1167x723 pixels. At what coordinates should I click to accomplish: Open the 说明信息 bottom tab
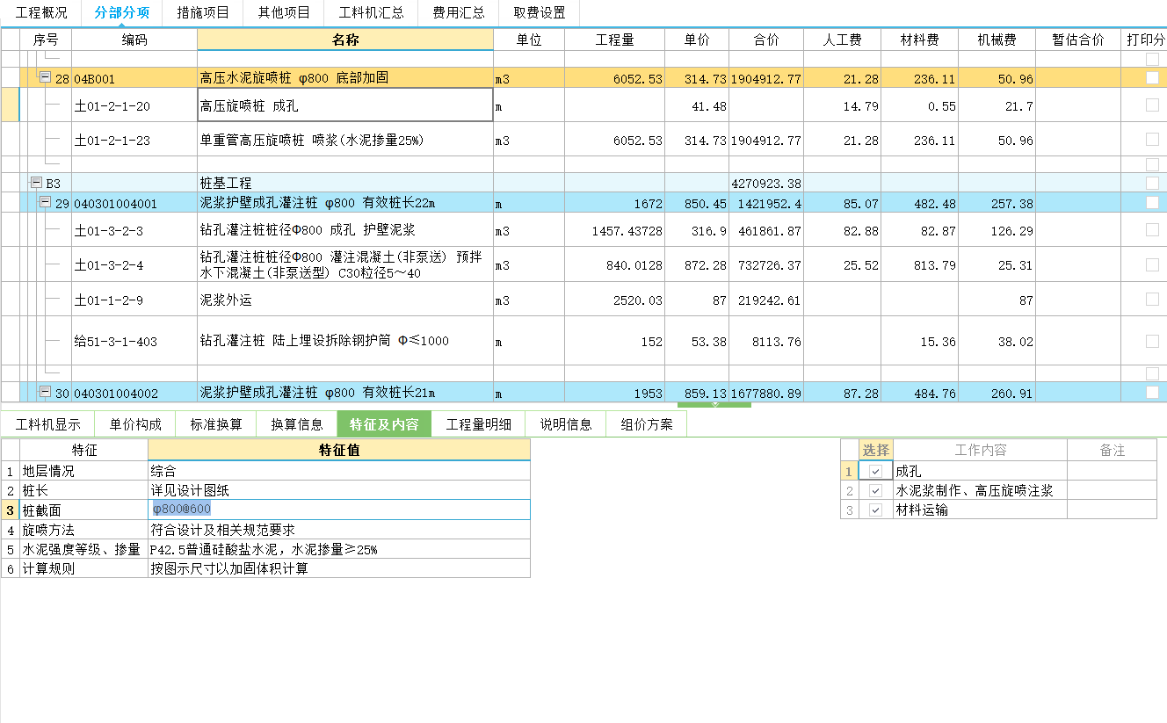coord(566,424)
